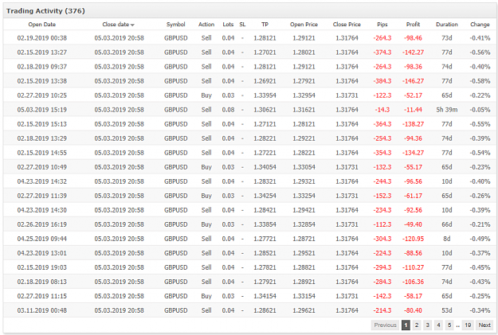Click the SL column header

tap(242, 25)
